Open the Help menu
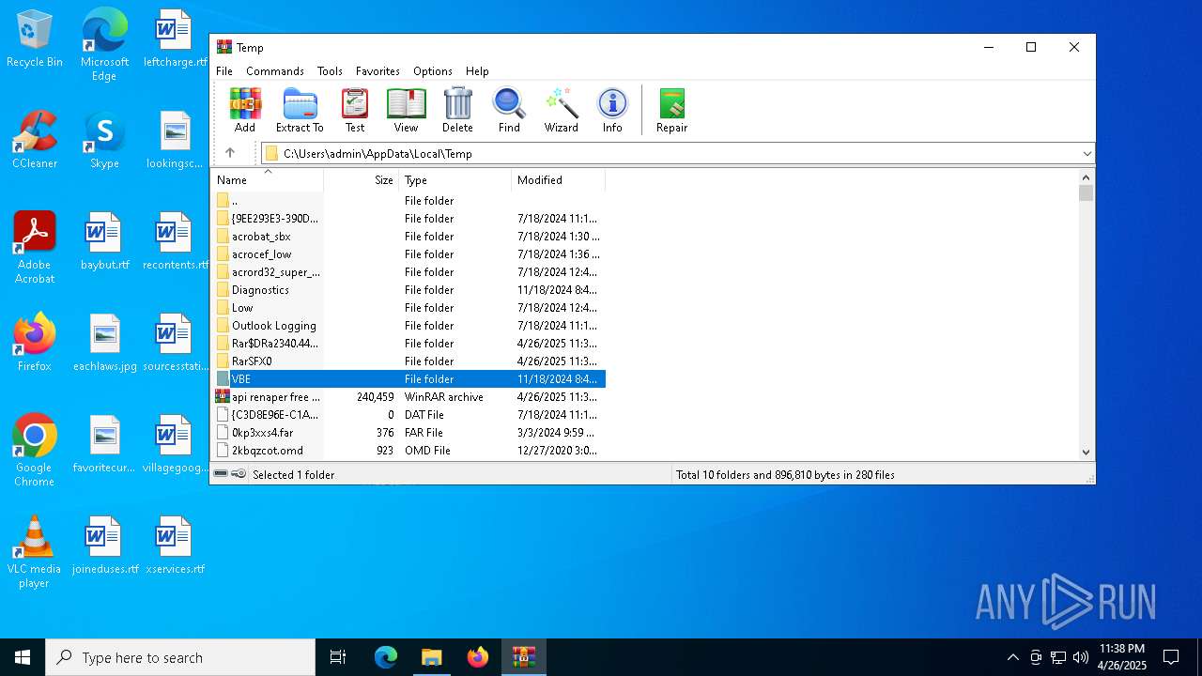This screenshot has width=1202, height=676. [477, 71]
